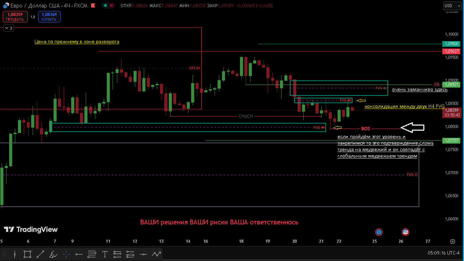Open the US economic event marker

405,232
